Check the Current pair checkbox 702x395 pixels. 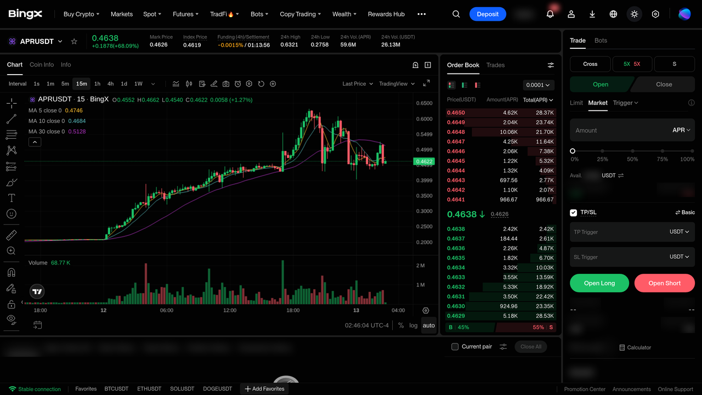pos(455,347)
